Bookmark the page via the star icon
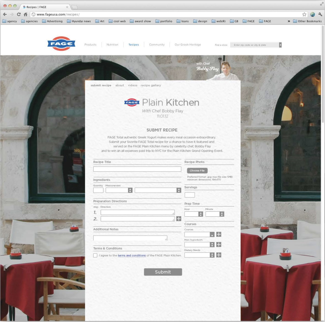Image resolution: width=325 pixels, height=322 pixels. [304, 14]
